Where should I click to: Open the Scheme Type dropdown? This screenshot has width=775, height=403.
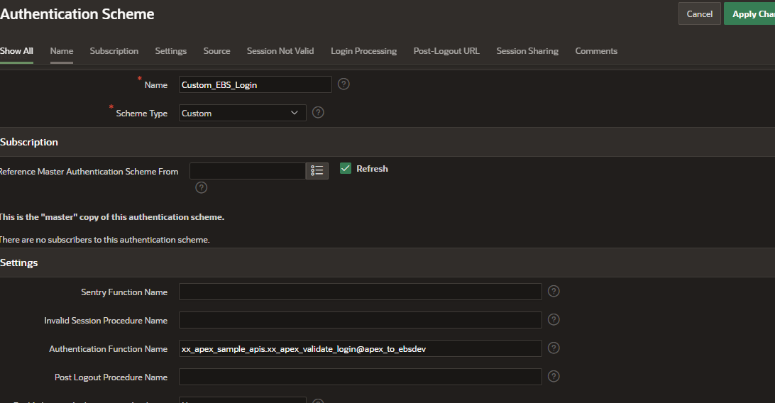pyautogui.click(x=242, y=113)
